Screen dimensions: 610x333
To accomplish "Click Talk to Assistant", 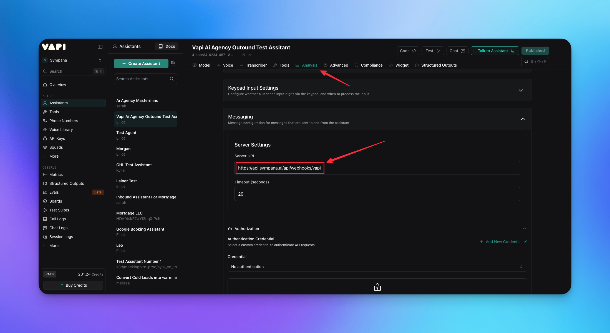I will click(495, 51).
